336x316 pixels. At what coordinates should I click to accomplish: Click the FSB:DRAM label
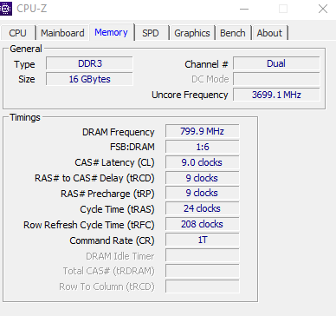(x=132, y=147)
